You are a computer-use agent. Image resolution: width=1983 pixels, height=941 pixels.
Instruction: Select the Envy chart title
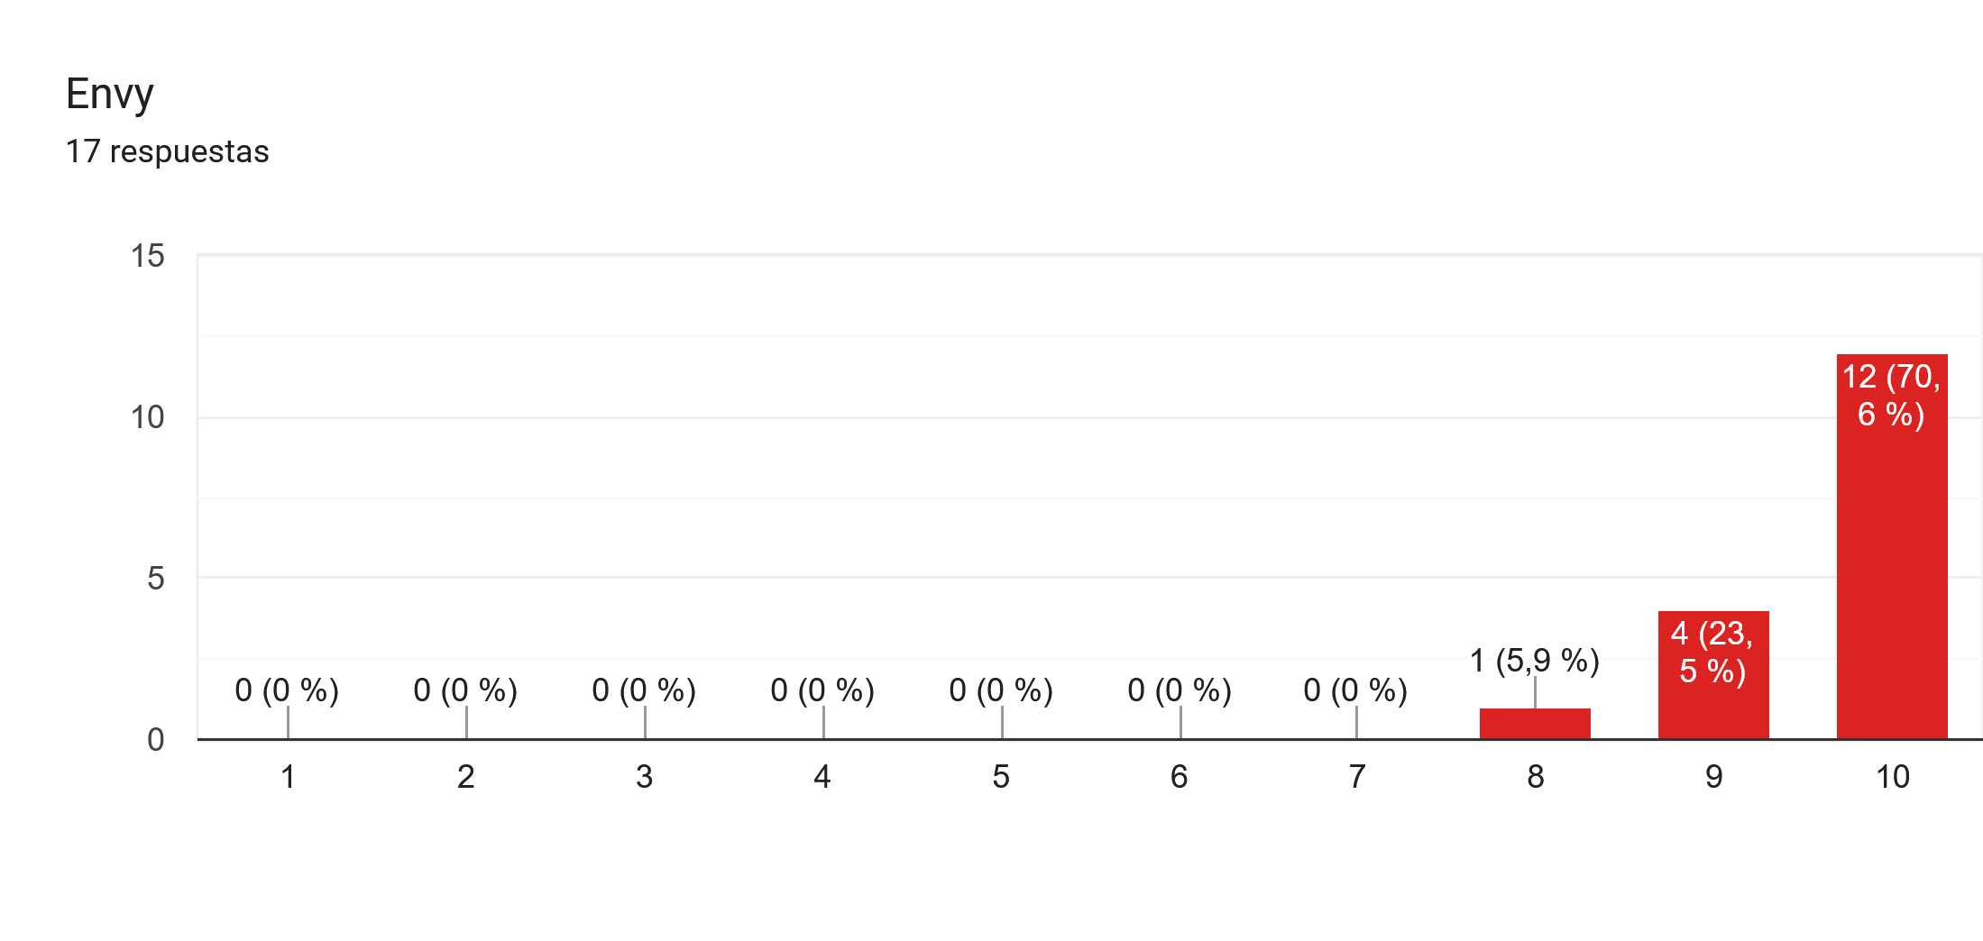click(110, 95)
